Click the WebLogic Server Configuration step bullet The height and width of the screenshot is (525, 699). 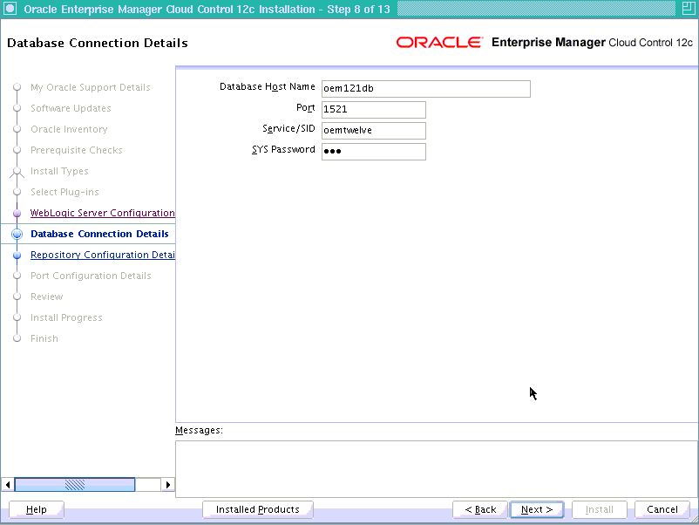click(x=17, y=214)
